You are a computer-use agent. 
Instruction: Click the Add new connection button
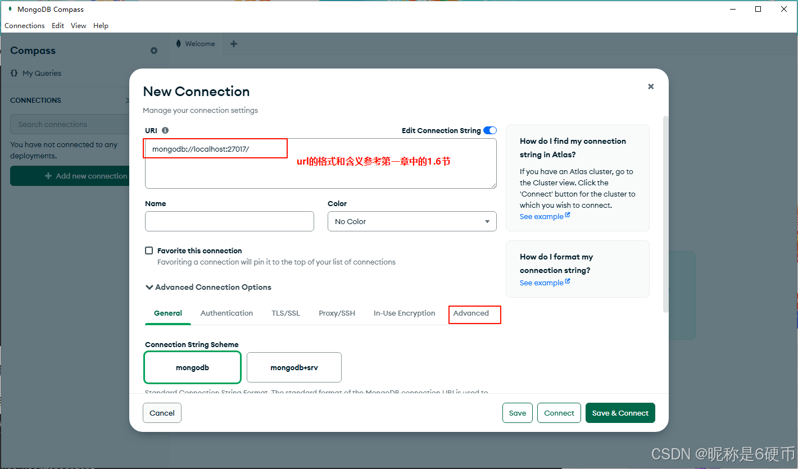tap(70, 176)
